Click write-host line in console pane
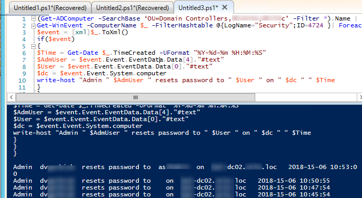 coord(162,133)
